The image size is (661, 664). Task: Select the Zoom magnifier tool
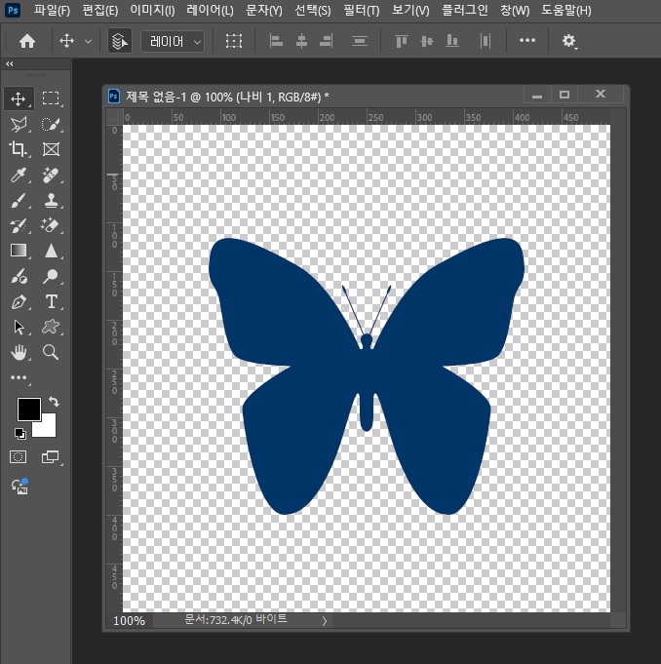click(51, 352)
